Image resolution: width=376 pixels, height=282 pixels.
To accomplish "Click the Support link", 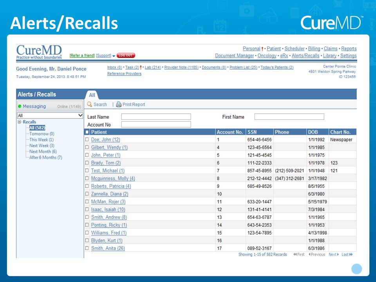I will coord(103,56).
